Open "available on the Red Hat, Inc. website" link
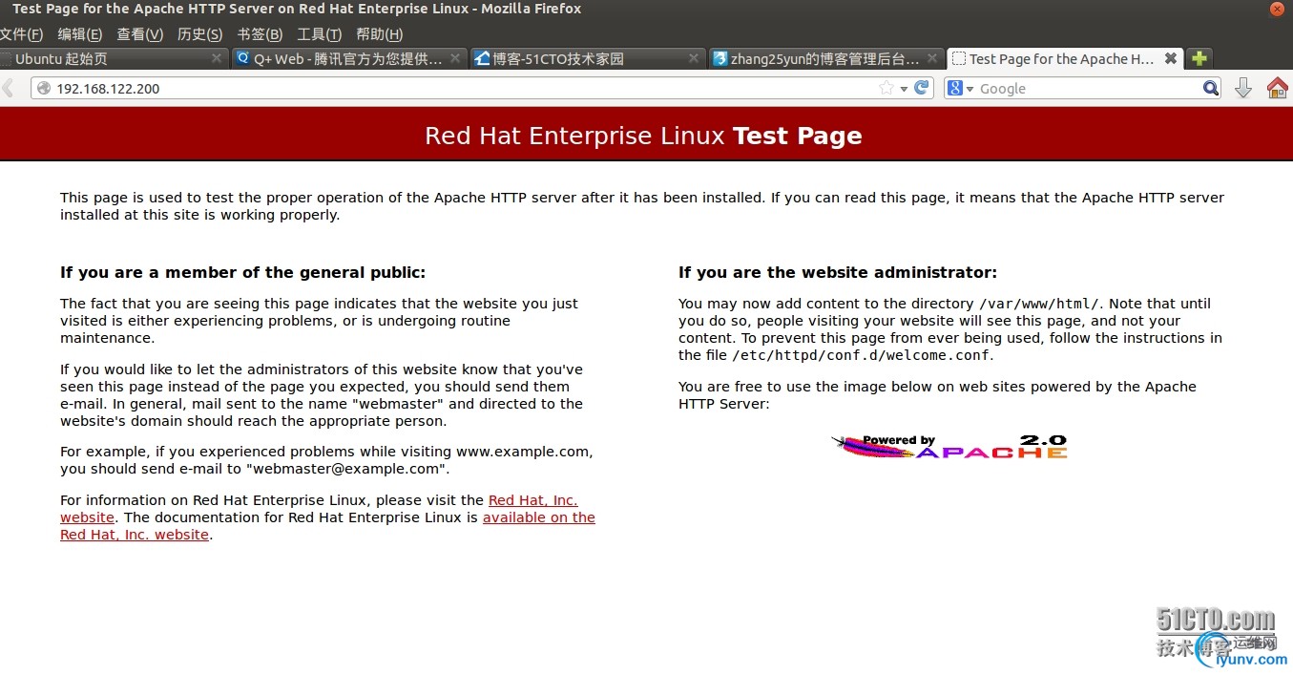The width and height of the screenshot is (1293, 675). pyautogui.click(x=539, y=517)
